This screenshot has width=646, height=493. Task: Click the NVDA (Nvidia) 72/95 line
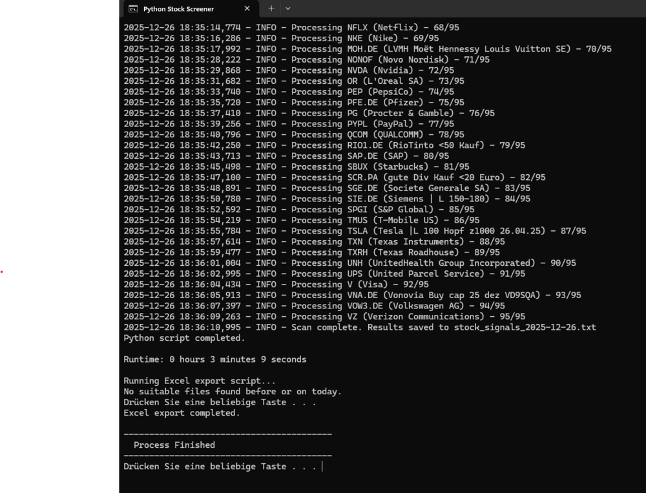click(x=289, y=70)
